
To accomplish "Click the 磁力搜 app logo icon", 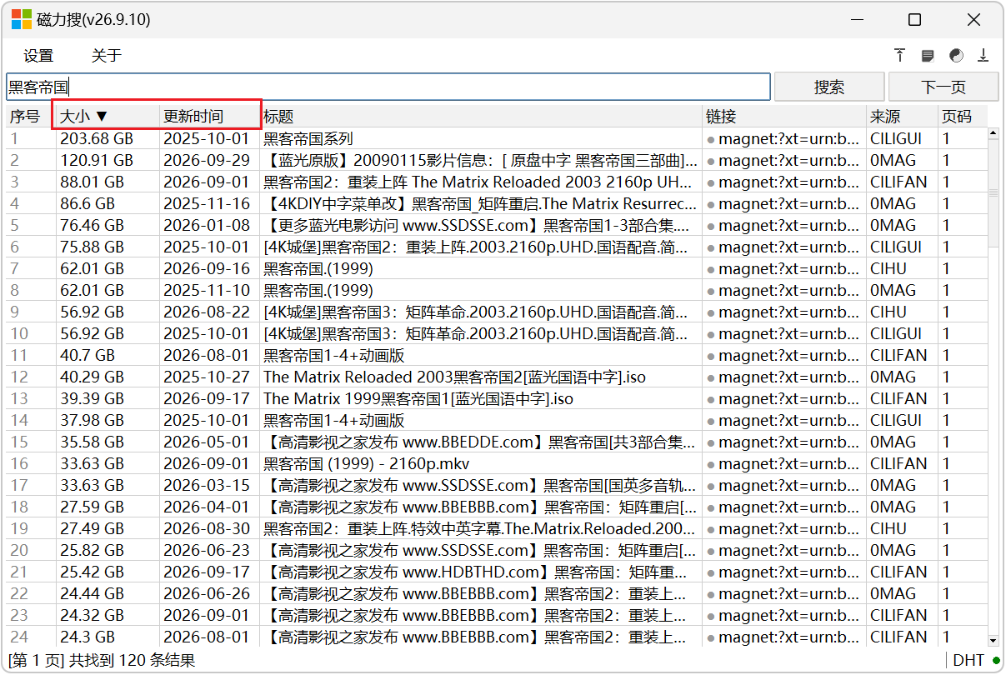I will [22, 20].
